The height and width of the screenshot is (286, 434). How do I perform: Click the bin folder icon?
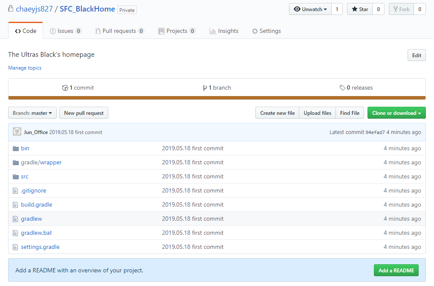(x=16, y=149)
